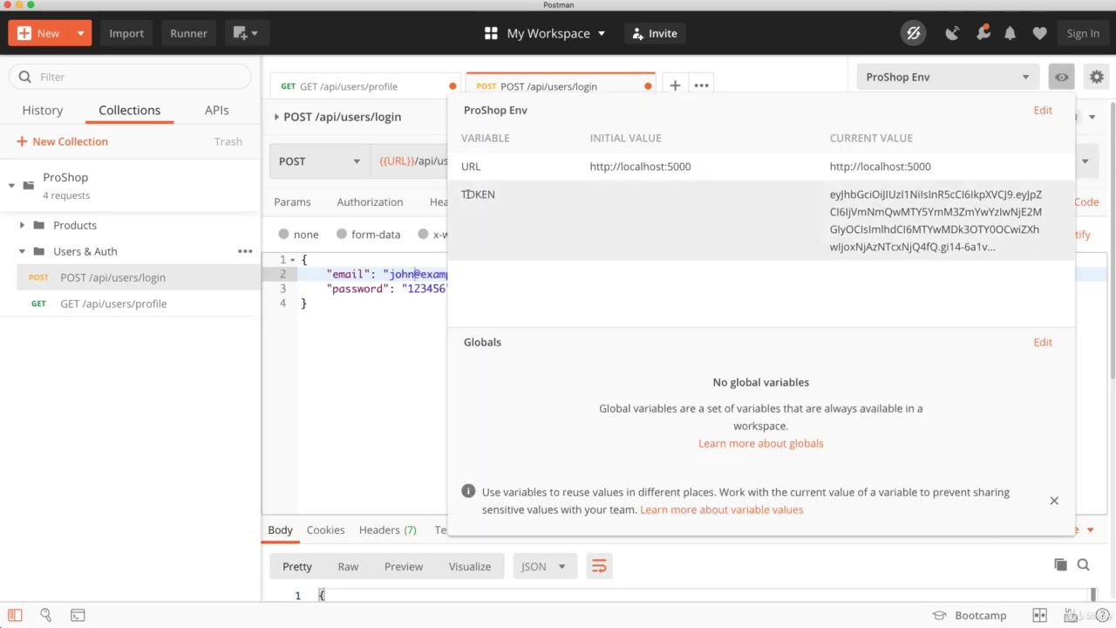Open request tabs more options ellipsis
Viewport: 1116px width, 628px height.
tap(701, 85)
